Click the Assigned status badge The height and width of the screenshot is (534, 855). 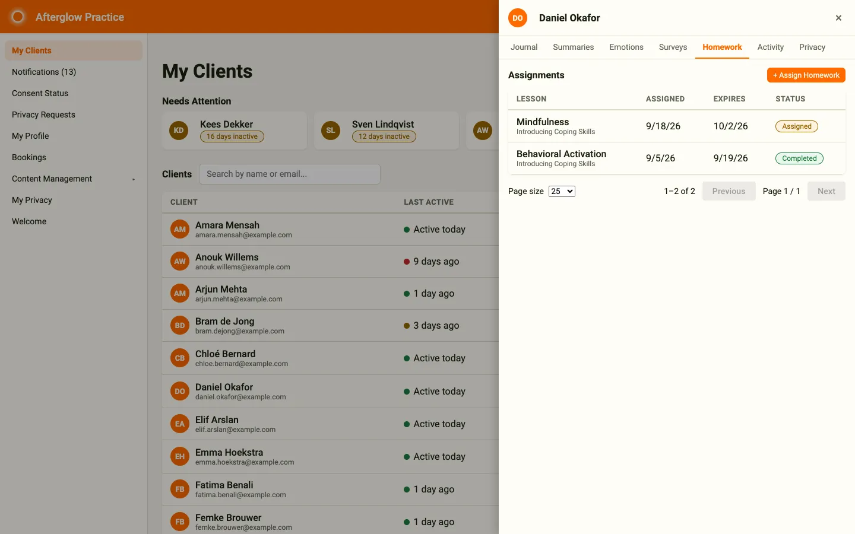[x=797, y=126]
